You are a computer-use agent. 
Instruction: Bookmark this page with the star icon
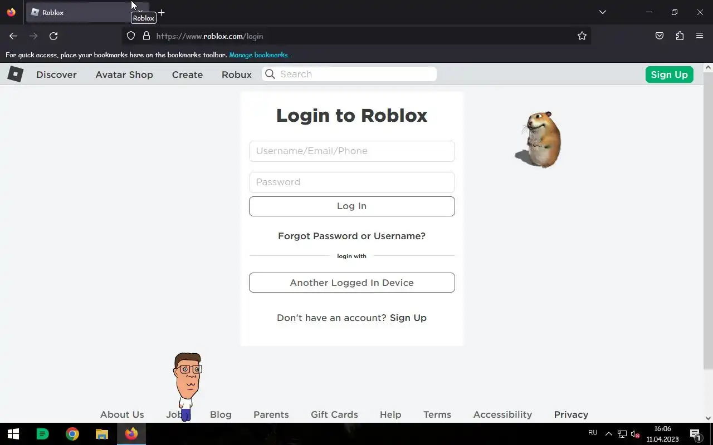(x=582, y=36)
